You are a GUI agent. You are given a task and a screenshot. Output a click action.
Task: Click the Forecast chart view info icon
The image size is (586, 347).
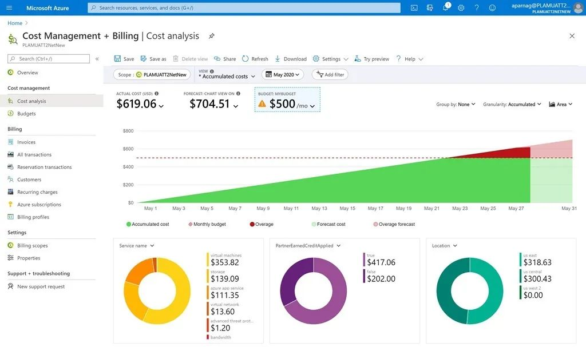pyautogui.click(x=238, y=93)
